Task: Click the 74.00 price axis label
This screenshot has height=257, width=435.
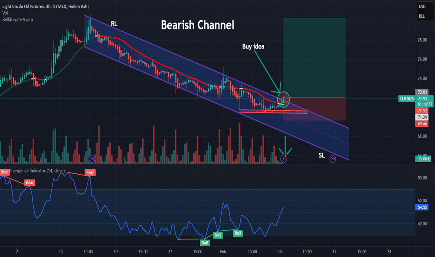Action: (422, 79)
